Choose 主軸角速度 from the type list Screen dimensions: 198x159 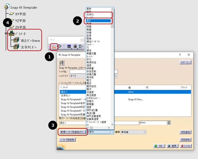tap(92, 119)
